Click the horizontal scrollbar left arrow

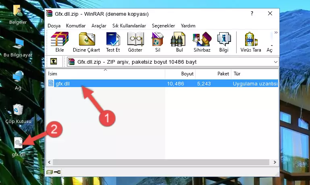[x=49, y=162]
